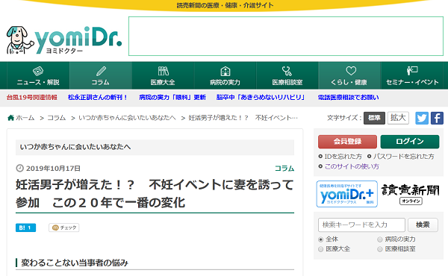Click the 医療大全 books icon
The height and width of the screenshot is (276, 448).
click(163, 71)
